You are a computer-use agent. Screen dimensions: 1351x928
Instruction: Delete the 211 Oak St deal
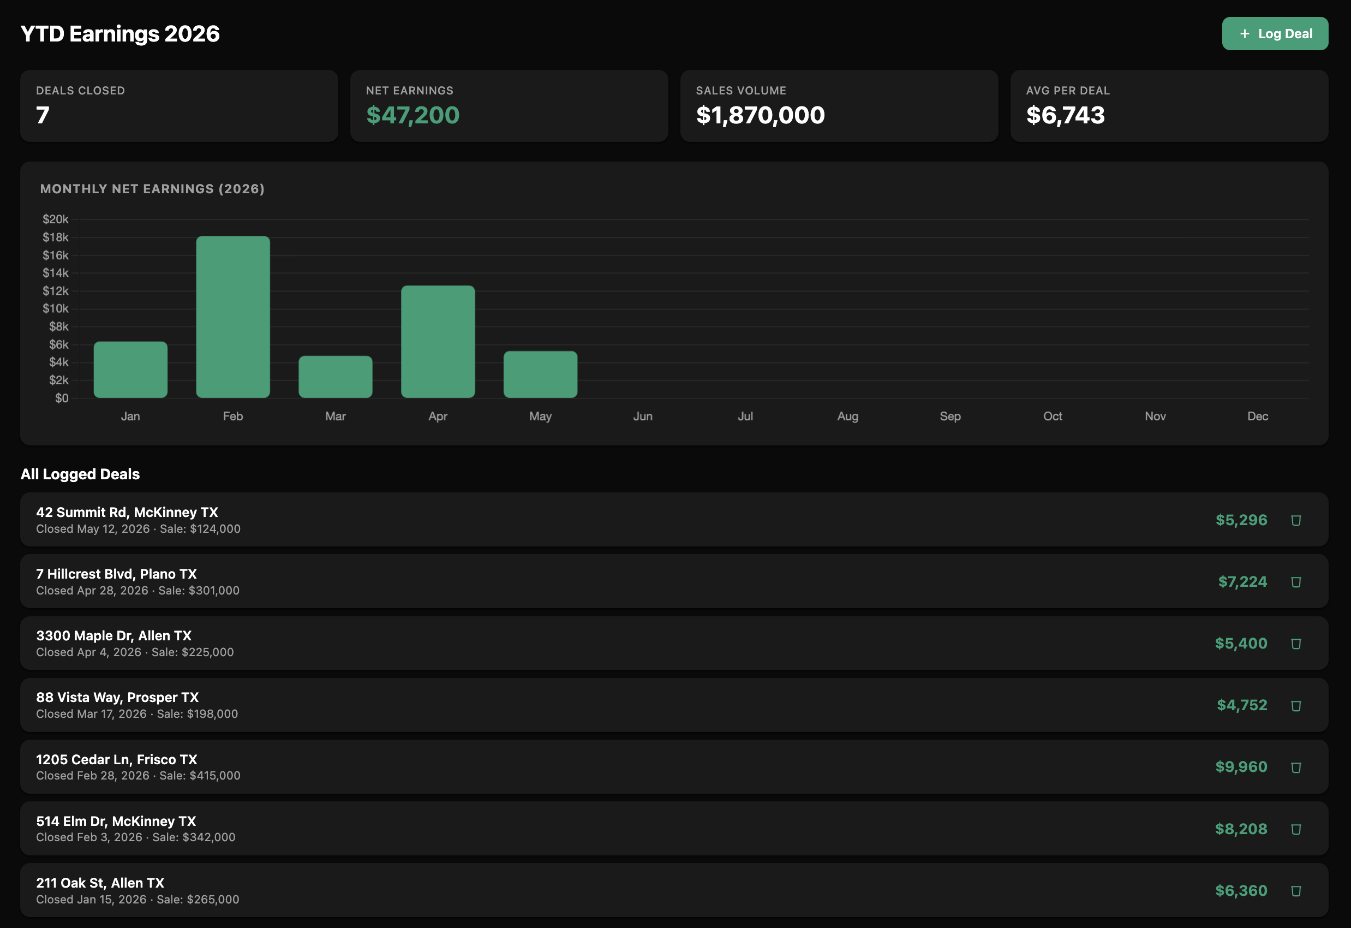tap(1296, 890)
